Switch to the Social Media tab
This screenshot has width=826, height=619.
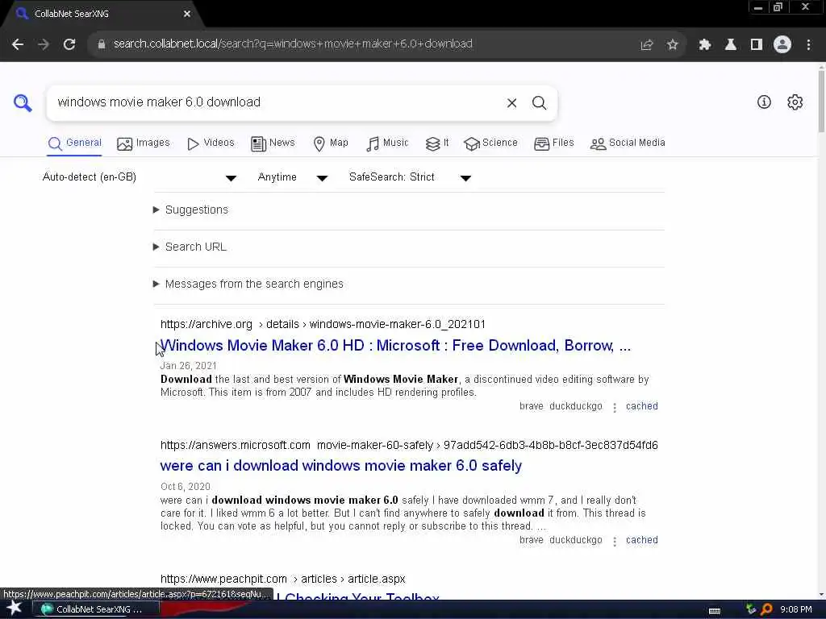tap(628, 143)
